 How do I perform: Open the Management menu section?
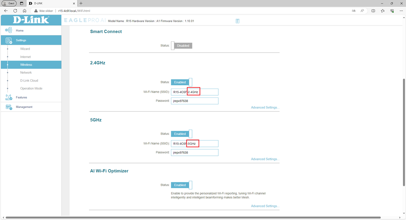click(31, 107)
